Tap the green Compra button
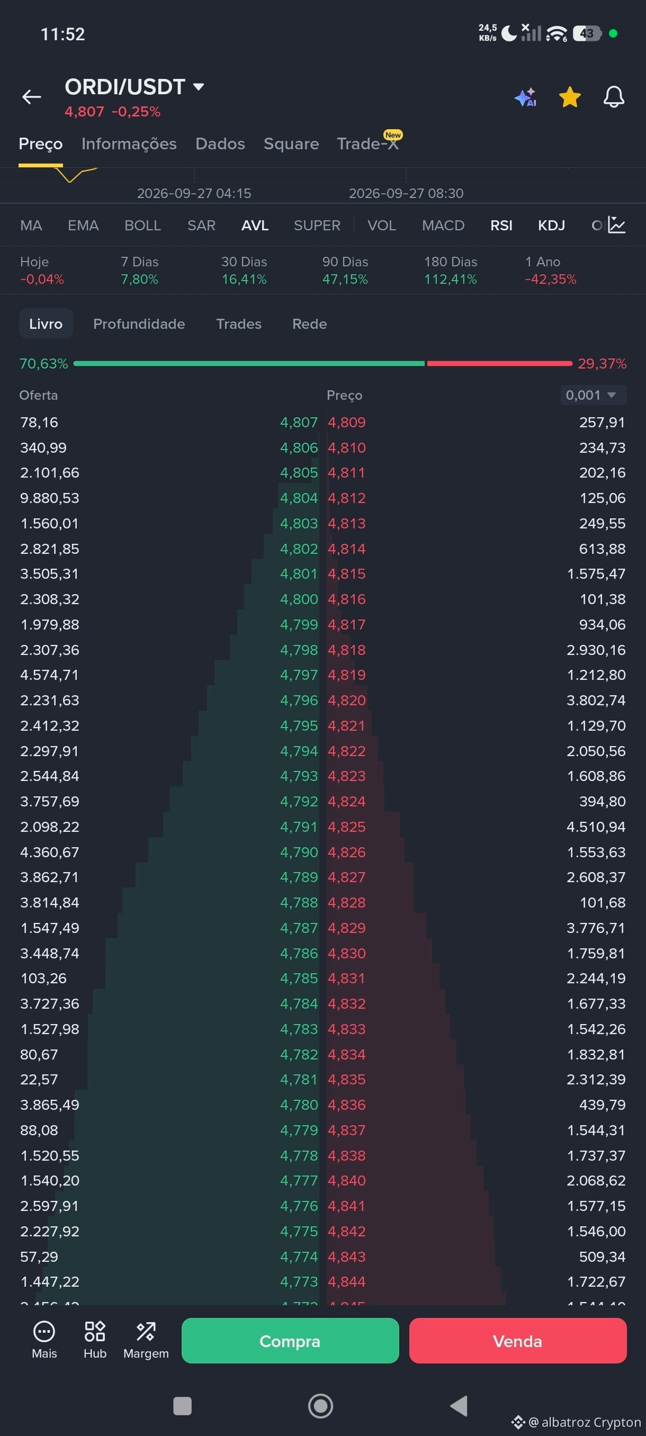 (290, 1341)
